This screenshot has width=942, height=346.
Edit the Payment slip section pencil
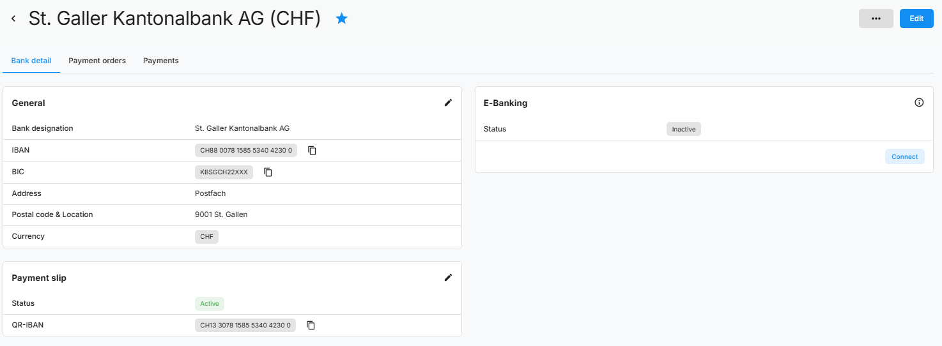448,278
